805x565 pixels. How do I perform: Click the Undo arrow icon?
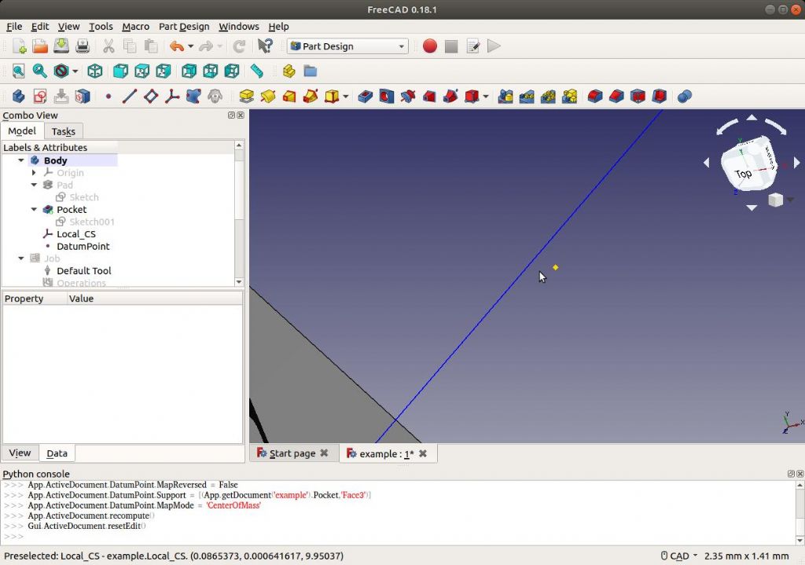(177, 46)
